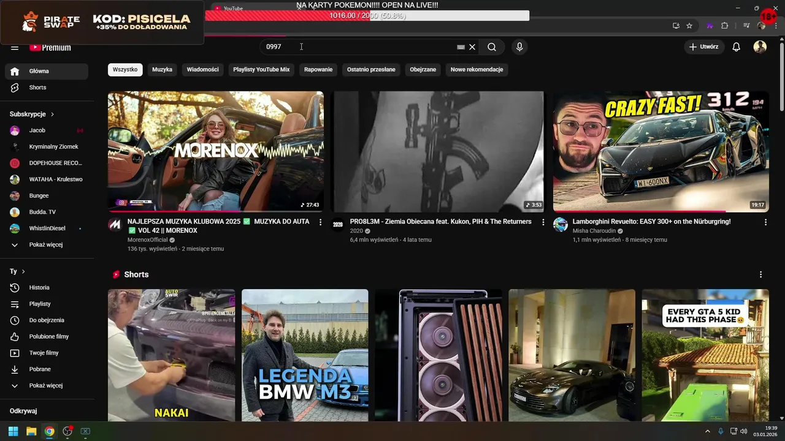Image resolution: width=785 pixels, height=441 pixels.
Task: Go to Główna home in sidebar
Action: point(47,71)
